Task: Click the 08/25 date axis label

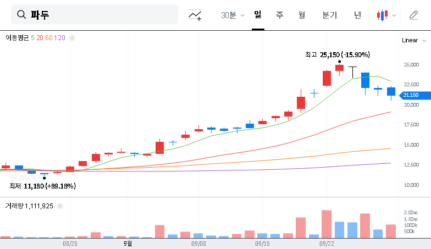Action: (x=70, y=244)
